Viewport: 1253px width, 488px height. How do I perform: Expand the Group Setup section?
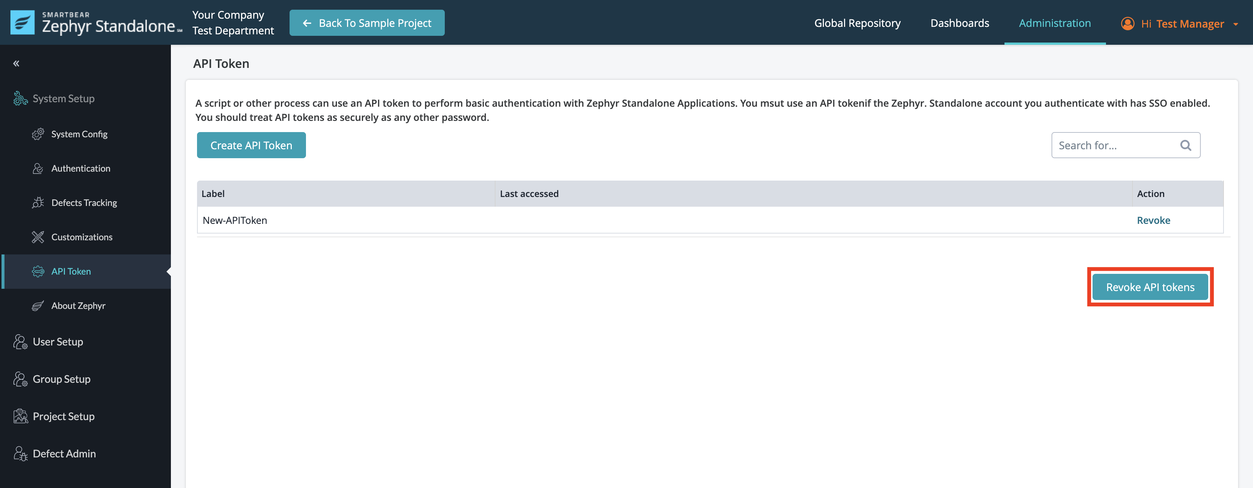(61, 379)
